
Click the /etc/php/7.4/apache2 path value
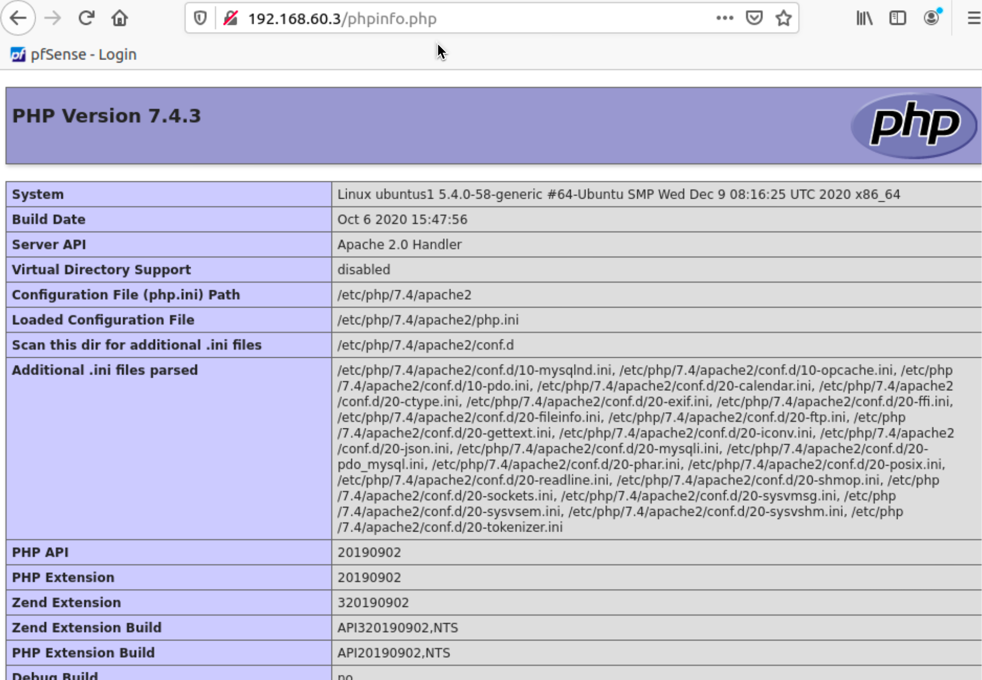pos(404,295)
